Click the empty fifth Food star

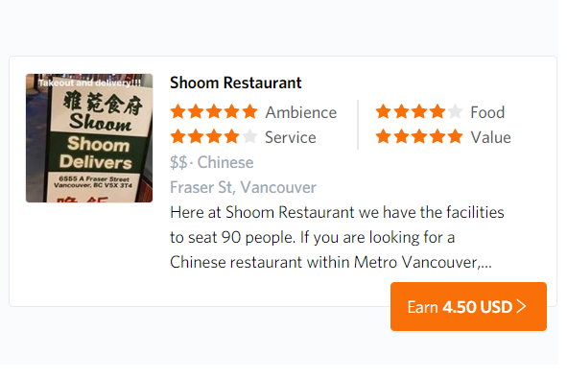point(456,112)
